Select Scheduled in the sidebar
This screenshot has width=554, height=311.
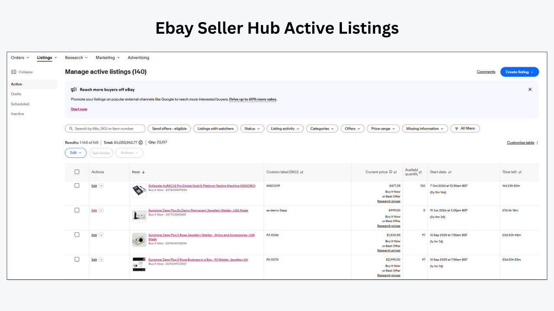click(x=20, y=104)
